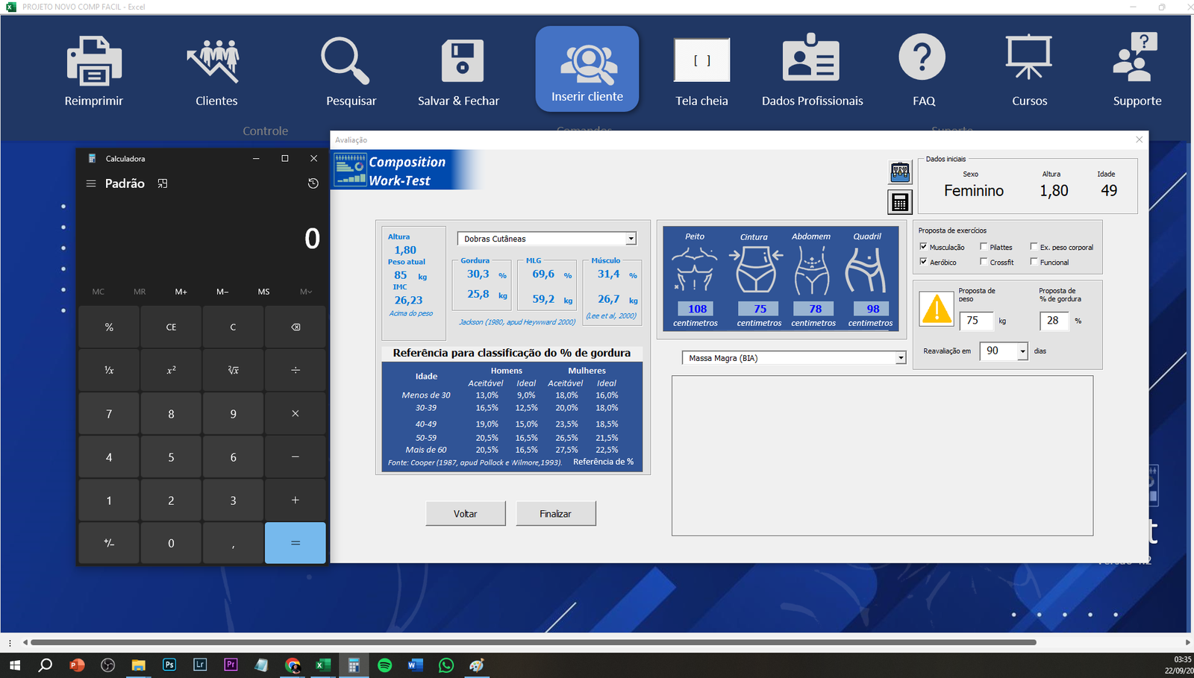Open the Clientes icon
1194x678 pixels.
pyautogui.click(x=216, y=61)
